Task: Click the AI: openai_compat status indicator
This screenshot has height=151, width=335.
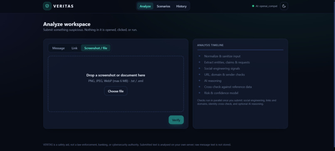Action: 265,6
